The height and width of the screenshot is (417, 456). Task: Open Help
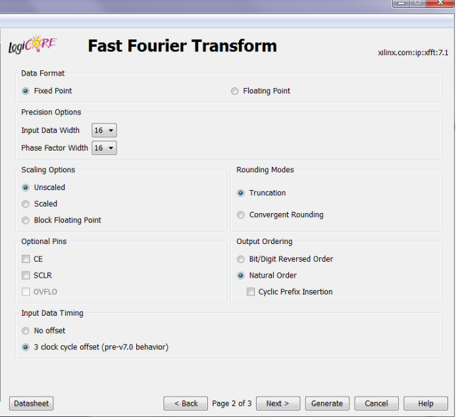coord(426,403)
